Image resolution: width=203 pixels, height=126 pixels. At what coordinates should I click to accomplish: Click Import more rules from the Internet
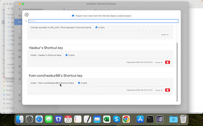pyautogui.click(x=101, y=16)
